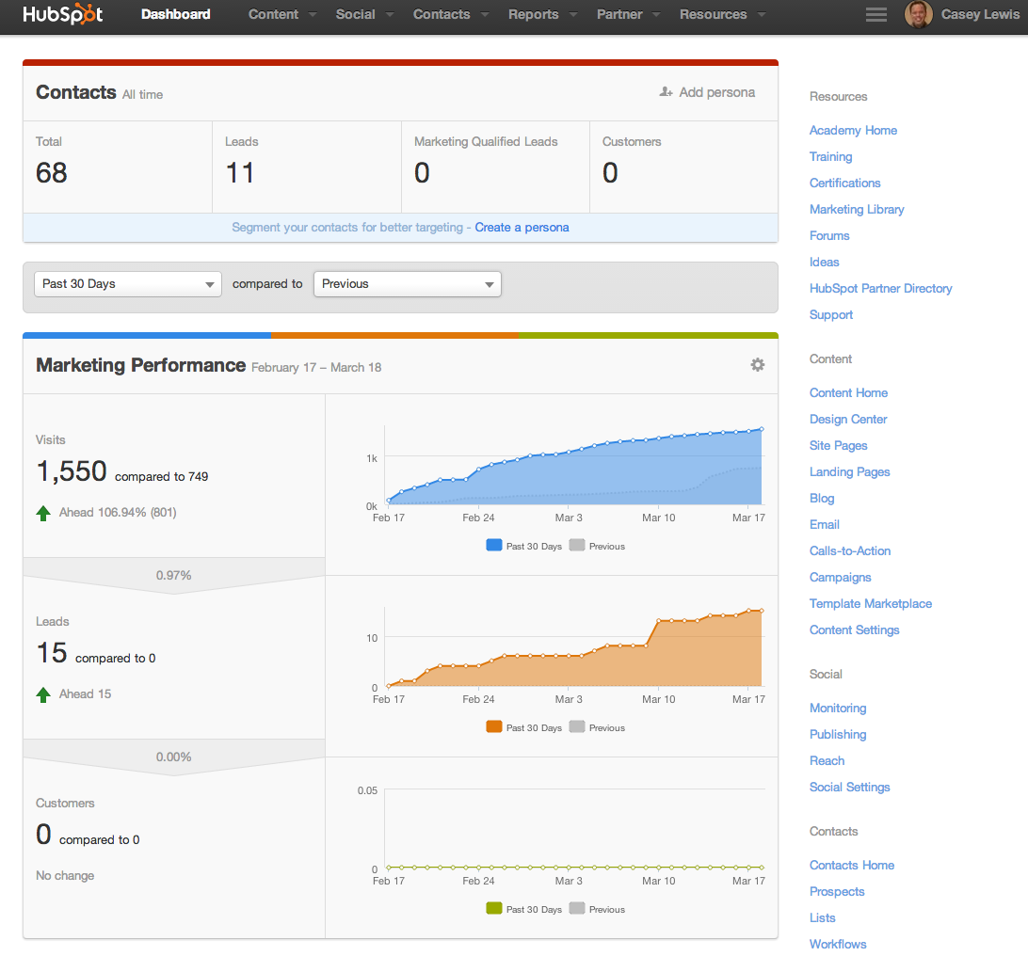Open the Blog link

coord(822,498)
